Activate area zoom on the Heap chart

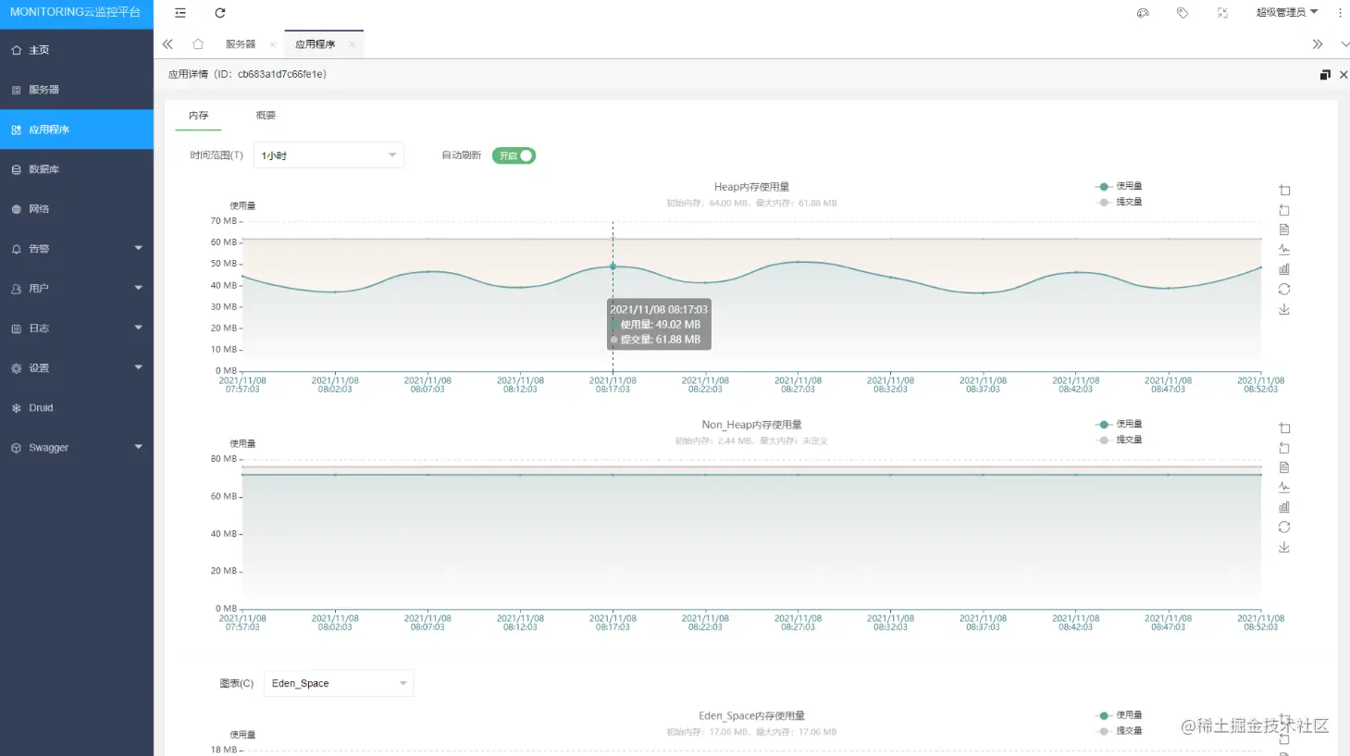point(1284,191)
